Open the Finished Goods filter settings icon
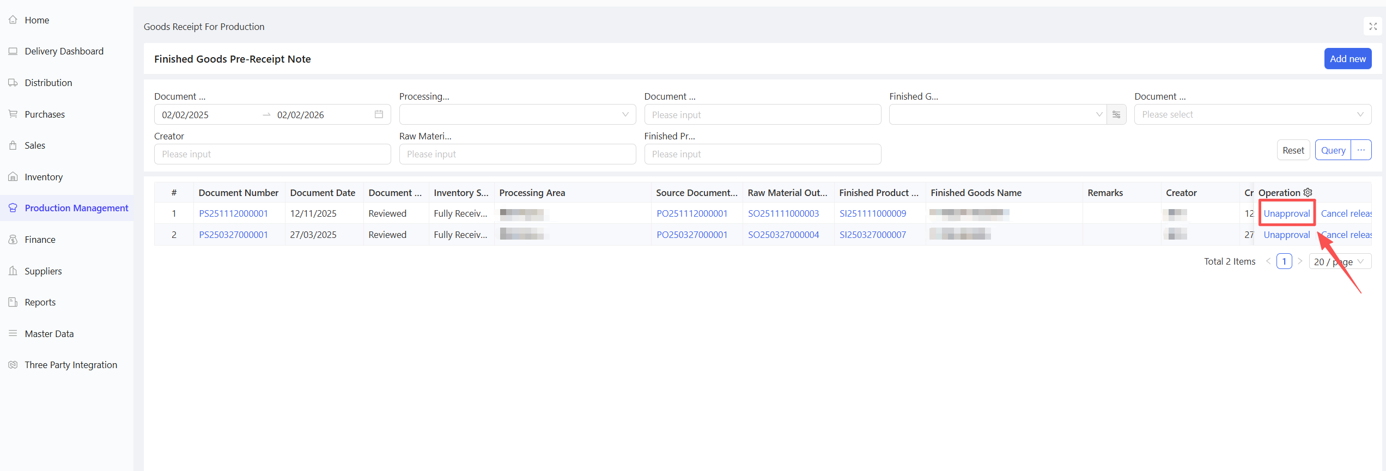The height and width of the screenshot is (471, 1386). 1116,115
